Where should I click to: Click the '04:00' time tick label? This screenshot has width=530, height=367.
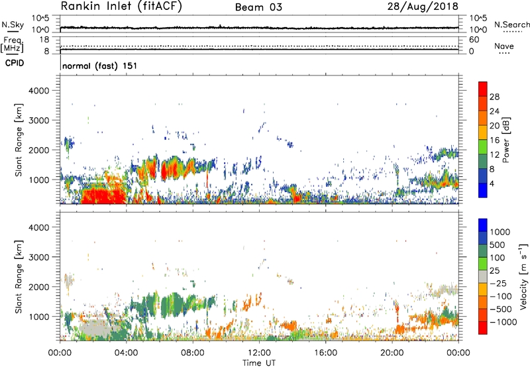coord(127,353)
